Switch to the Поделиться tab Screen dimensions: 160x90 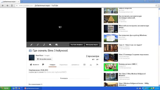click(x=63, y=65)
